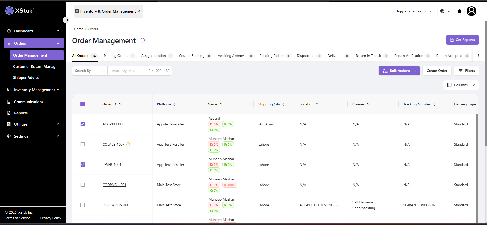Open the Search By dropdown
This screenshot has height=225, width=487.
click(x=90, y=71)
